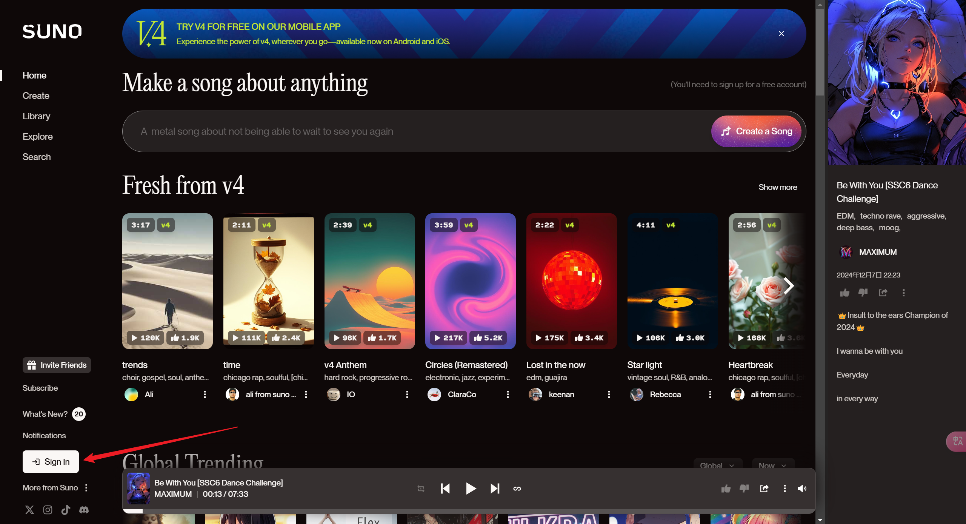Expand the Global region dropdown
966x524 pixels.
717,465
